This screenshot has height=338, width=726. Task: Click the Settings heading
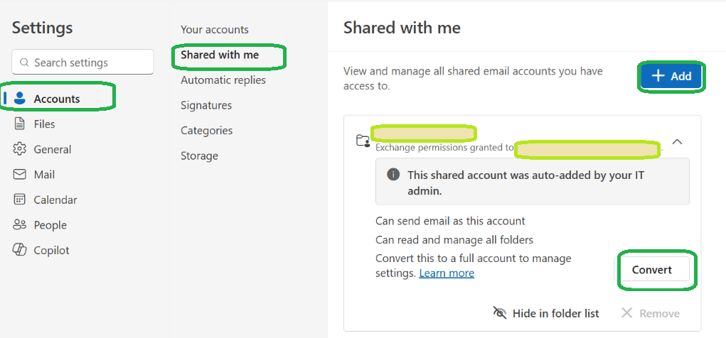[x=42, y=28]
